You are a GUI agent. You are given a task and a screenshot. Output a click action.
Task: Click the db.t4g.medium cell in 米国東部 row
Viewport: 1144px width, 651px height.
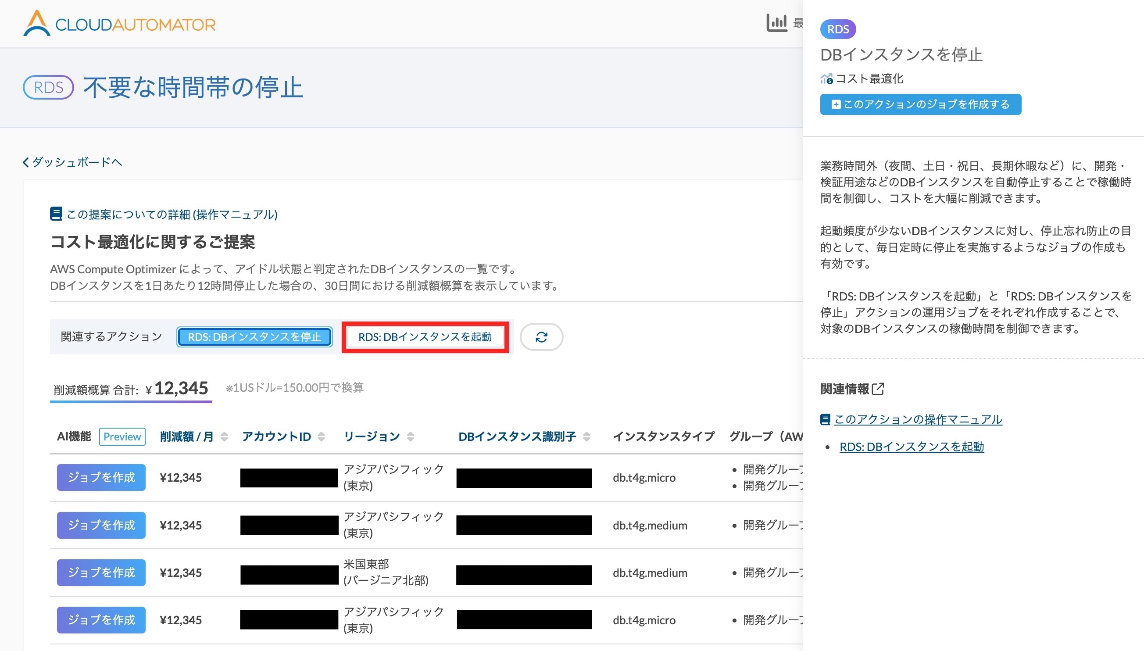pos(650,573)
